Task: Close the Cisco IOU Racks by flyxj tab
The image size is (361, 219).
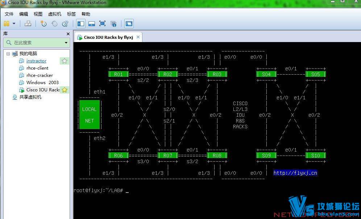Action: [x=138, y=37]
